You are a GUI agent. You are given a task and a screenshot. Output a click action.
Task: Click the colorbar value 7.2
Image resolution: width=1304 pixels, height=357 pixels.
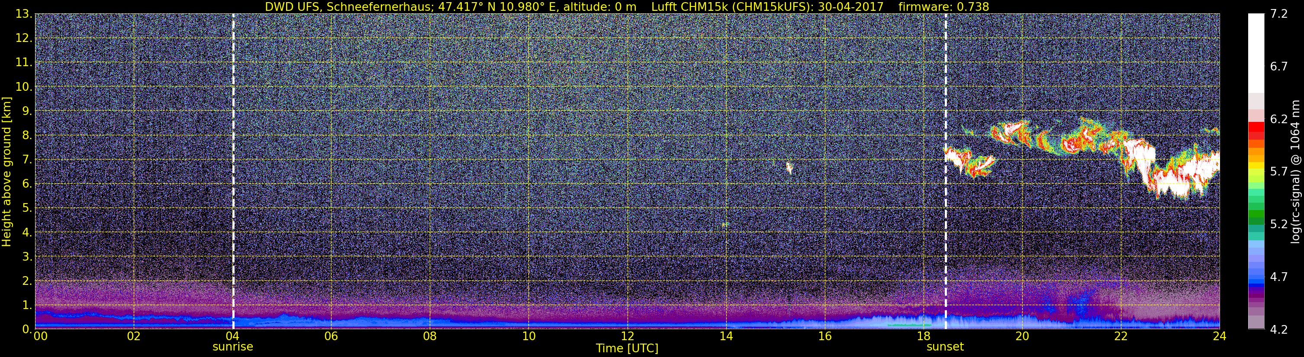1279,14
